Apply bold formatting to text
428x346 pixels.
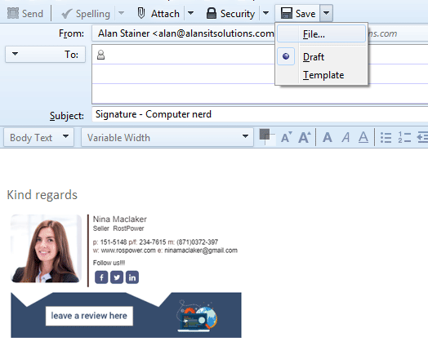point(328,137)
